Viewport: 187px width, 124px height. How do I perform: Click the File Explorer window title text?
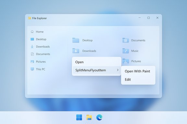(x=40, y=18)
